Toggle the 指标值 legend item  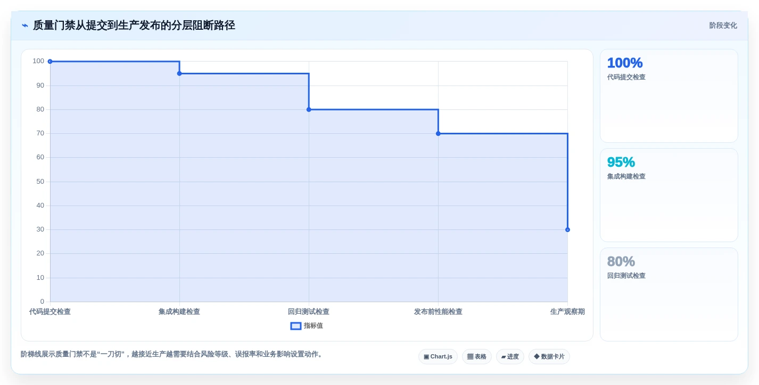(307, 326)
